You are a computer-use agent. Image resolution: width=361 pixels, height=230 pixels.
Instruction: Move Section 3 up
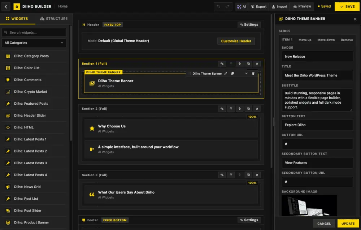pyautogui.click(x=231, y=175)
